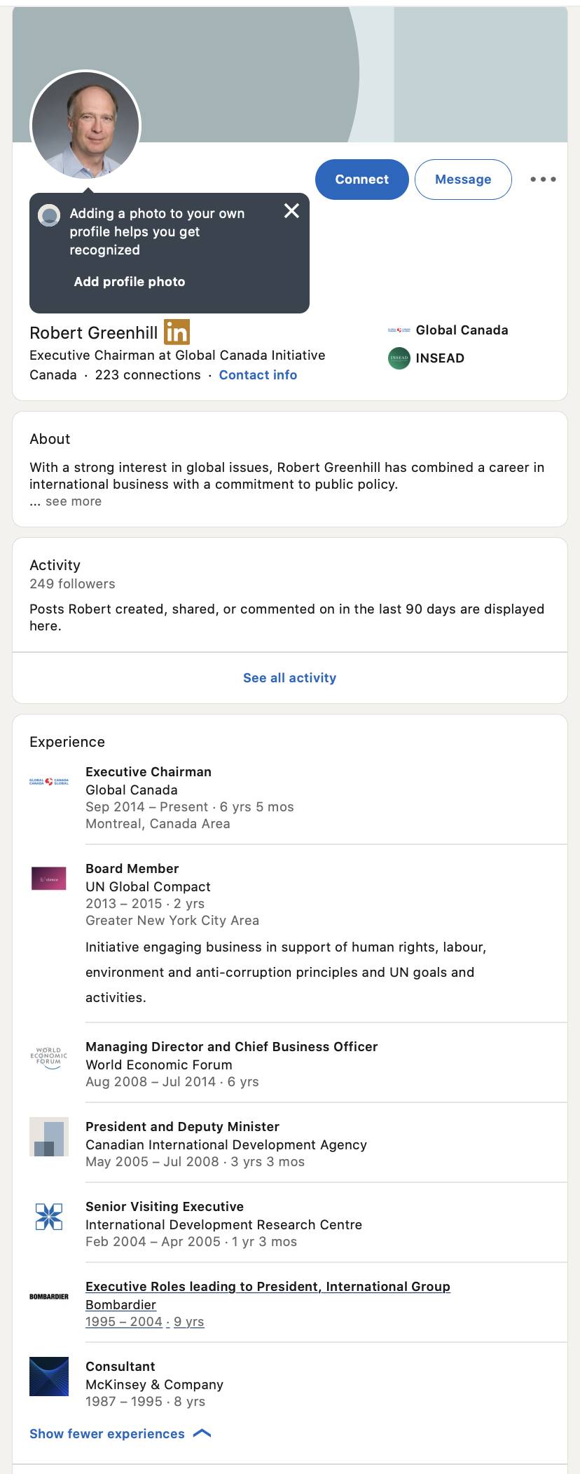Image resolution: width=580 pixels, height=1474 pixels.
Task: Click the INSEAD school logo
Action: pos(399,358)
